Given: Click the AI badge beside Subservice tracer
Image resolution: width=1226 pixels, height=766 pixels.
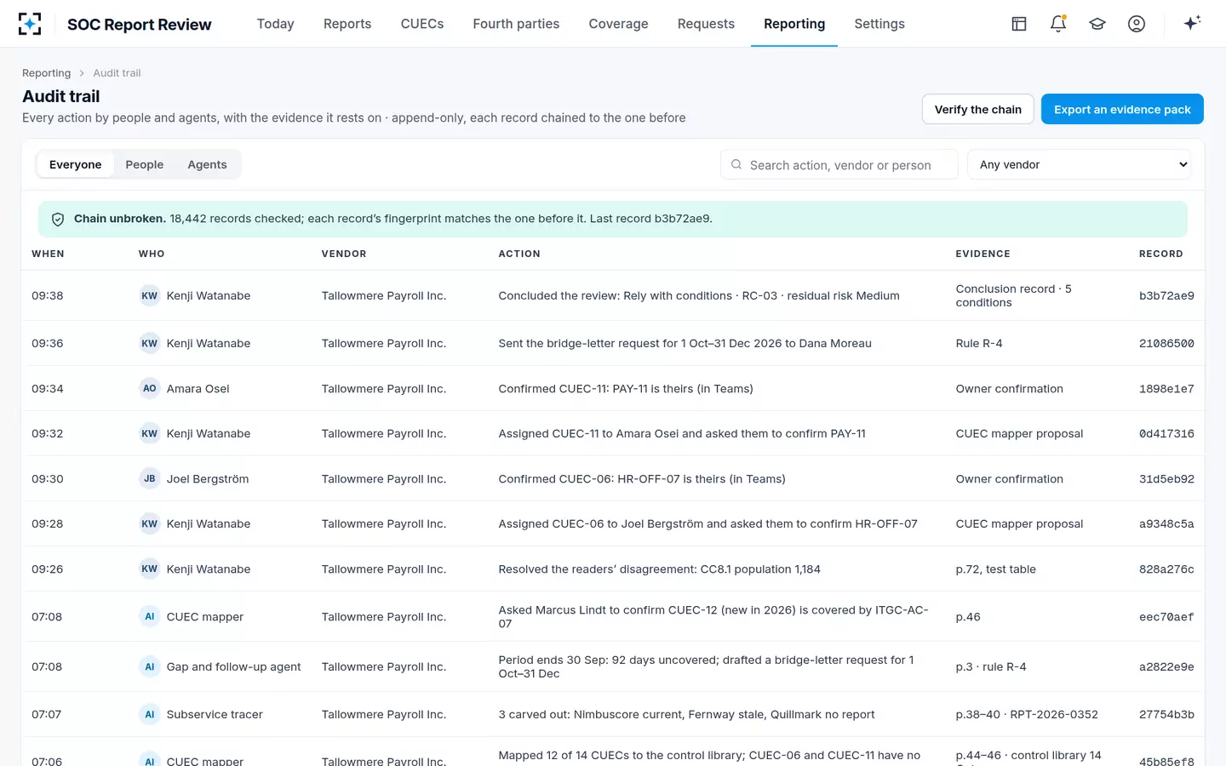Looking at the screenshot, I should tap(150, 714).
